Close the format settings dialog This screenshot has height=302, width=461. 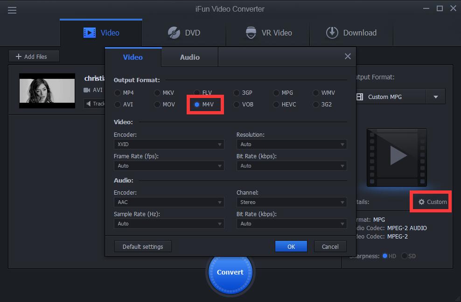click(x=348, y=56)
